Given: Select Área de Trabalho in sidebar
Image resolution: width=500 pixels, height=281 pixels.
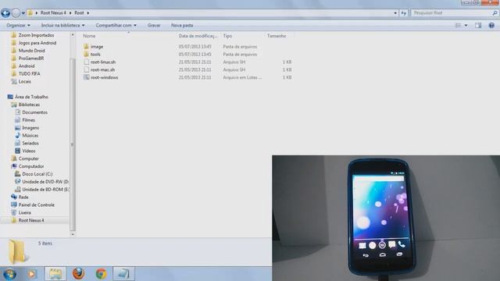Looking at the screenshot, I should (x=31, y=97).
